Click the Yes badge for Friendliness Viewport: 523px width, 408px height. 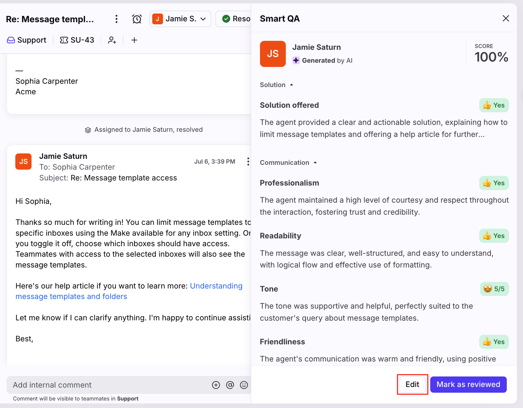pos(494,342)
